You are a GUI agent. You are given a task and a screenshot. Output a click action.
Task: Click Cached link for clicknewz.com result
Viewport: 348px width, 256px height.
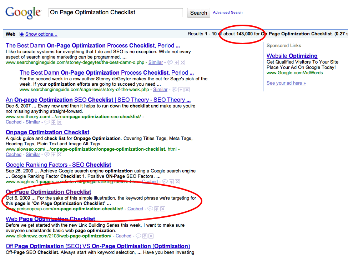coord(123,236)
